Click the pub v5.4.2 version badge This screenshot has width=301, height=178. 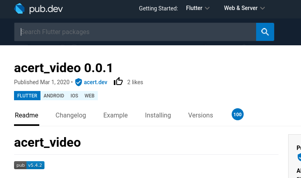coord(29,165)
